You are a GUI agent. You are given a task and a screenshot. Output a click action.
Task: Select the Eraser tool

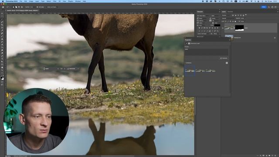point(2,44)
